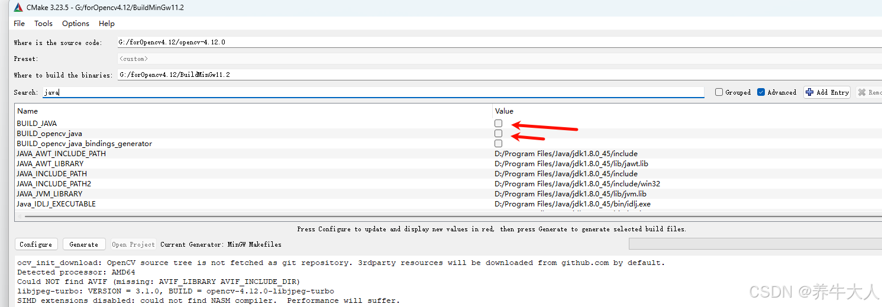Click the Configure button
The image size is (882, 307).
click(x=36, y=244)
